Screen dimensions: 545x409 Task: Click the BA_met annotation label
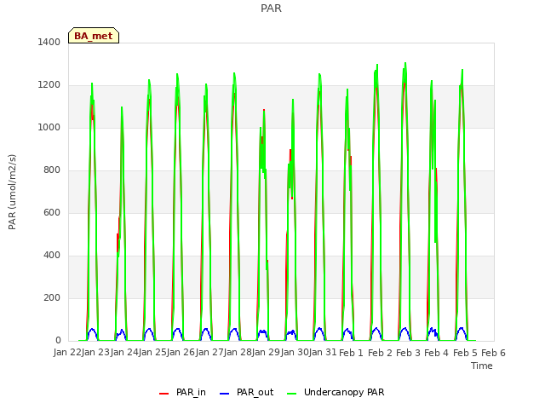tap(94, 36)
